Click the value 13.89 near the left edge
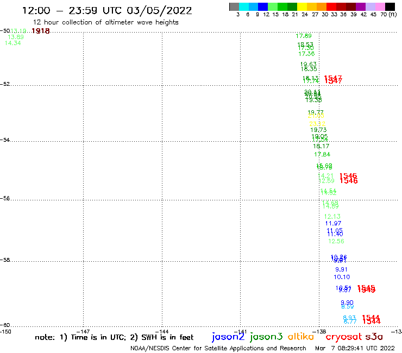Viewport: 402px width, 353px height. point(16,37)
